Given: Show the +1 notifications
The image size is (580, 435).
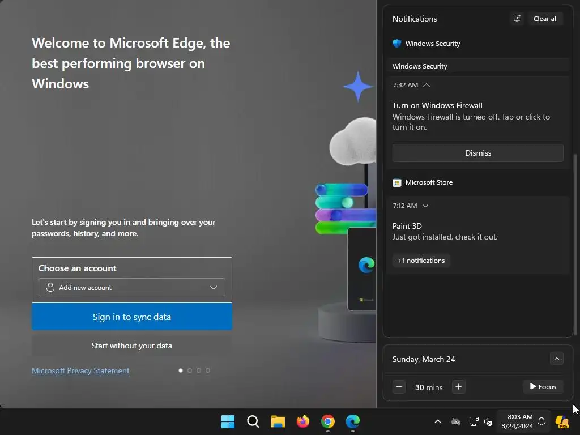Looking at the screenshot, I should (x=421, y=261).
